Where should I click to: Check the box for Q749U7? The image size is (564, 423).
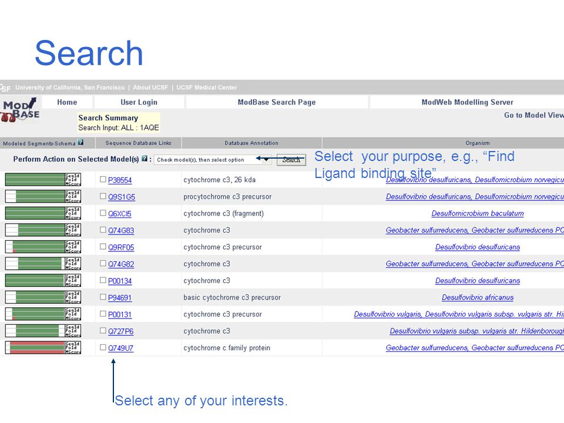103,347
